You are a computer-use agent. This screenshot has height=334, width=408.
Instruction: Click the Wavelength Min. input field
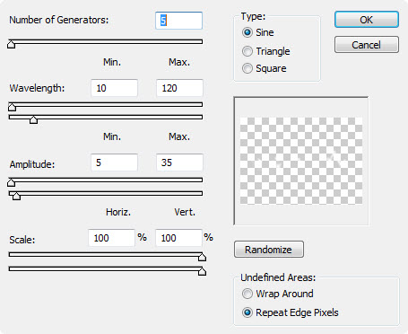tap(114, 88)
